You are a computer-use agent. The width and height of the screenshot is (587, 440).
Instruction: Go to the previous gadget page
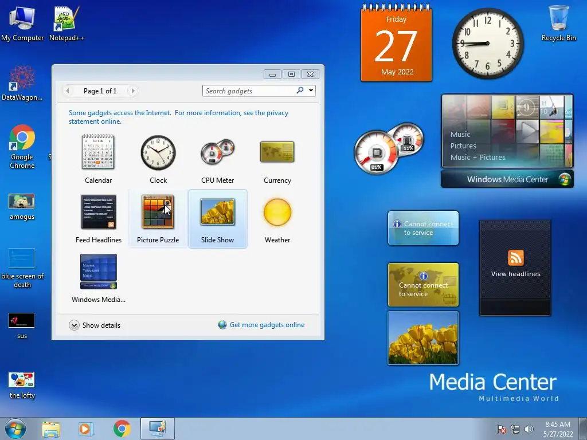point(68,91)
